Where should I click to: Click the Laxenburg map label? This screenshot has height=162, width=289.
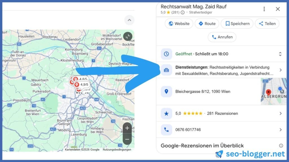pyautogui.click(x=79, y=134)
